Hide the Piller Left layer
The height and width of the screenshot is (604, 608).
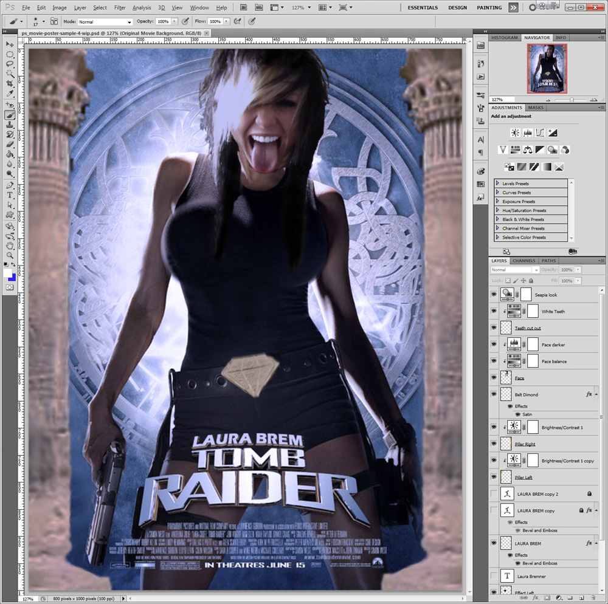pos(494,477)
